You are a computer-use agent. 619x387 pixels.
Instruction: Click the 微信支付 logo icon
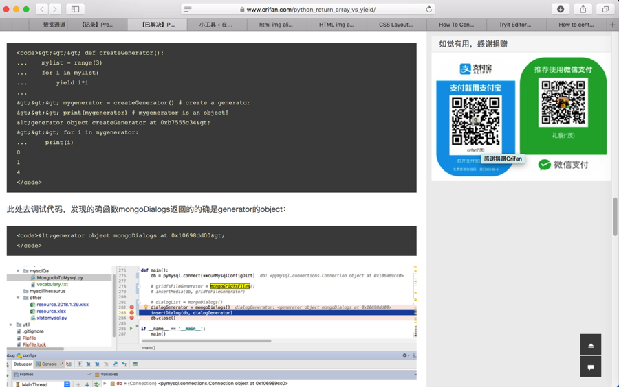point(545,165)
